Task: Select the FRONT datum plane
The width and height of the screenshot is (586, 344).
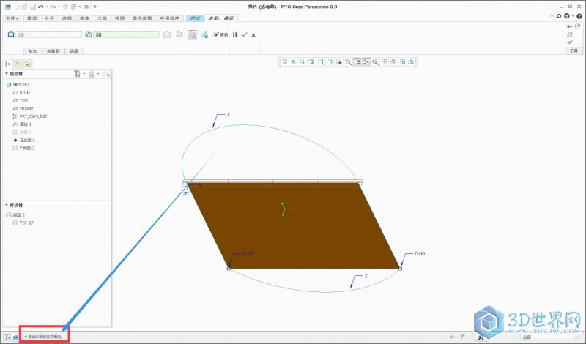Action: 23,108
